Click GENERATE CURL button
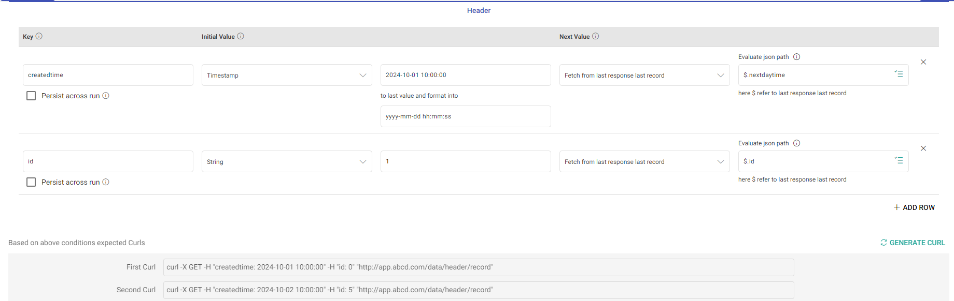954x301 pixels. (912, 243)
